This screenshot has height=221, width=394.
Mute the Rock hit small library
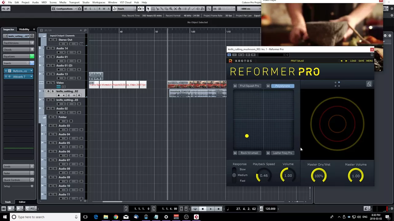[x=235, y=153]
